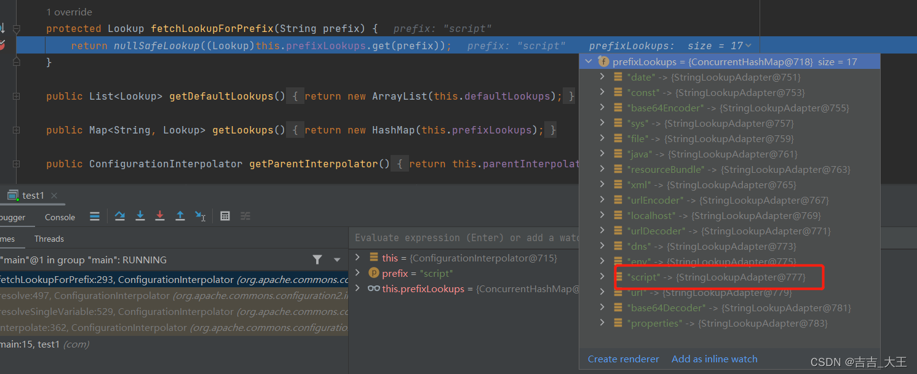917x374 pixels.
Task: Click the Step Out debugger icon
Action: (x=180, y=216)
